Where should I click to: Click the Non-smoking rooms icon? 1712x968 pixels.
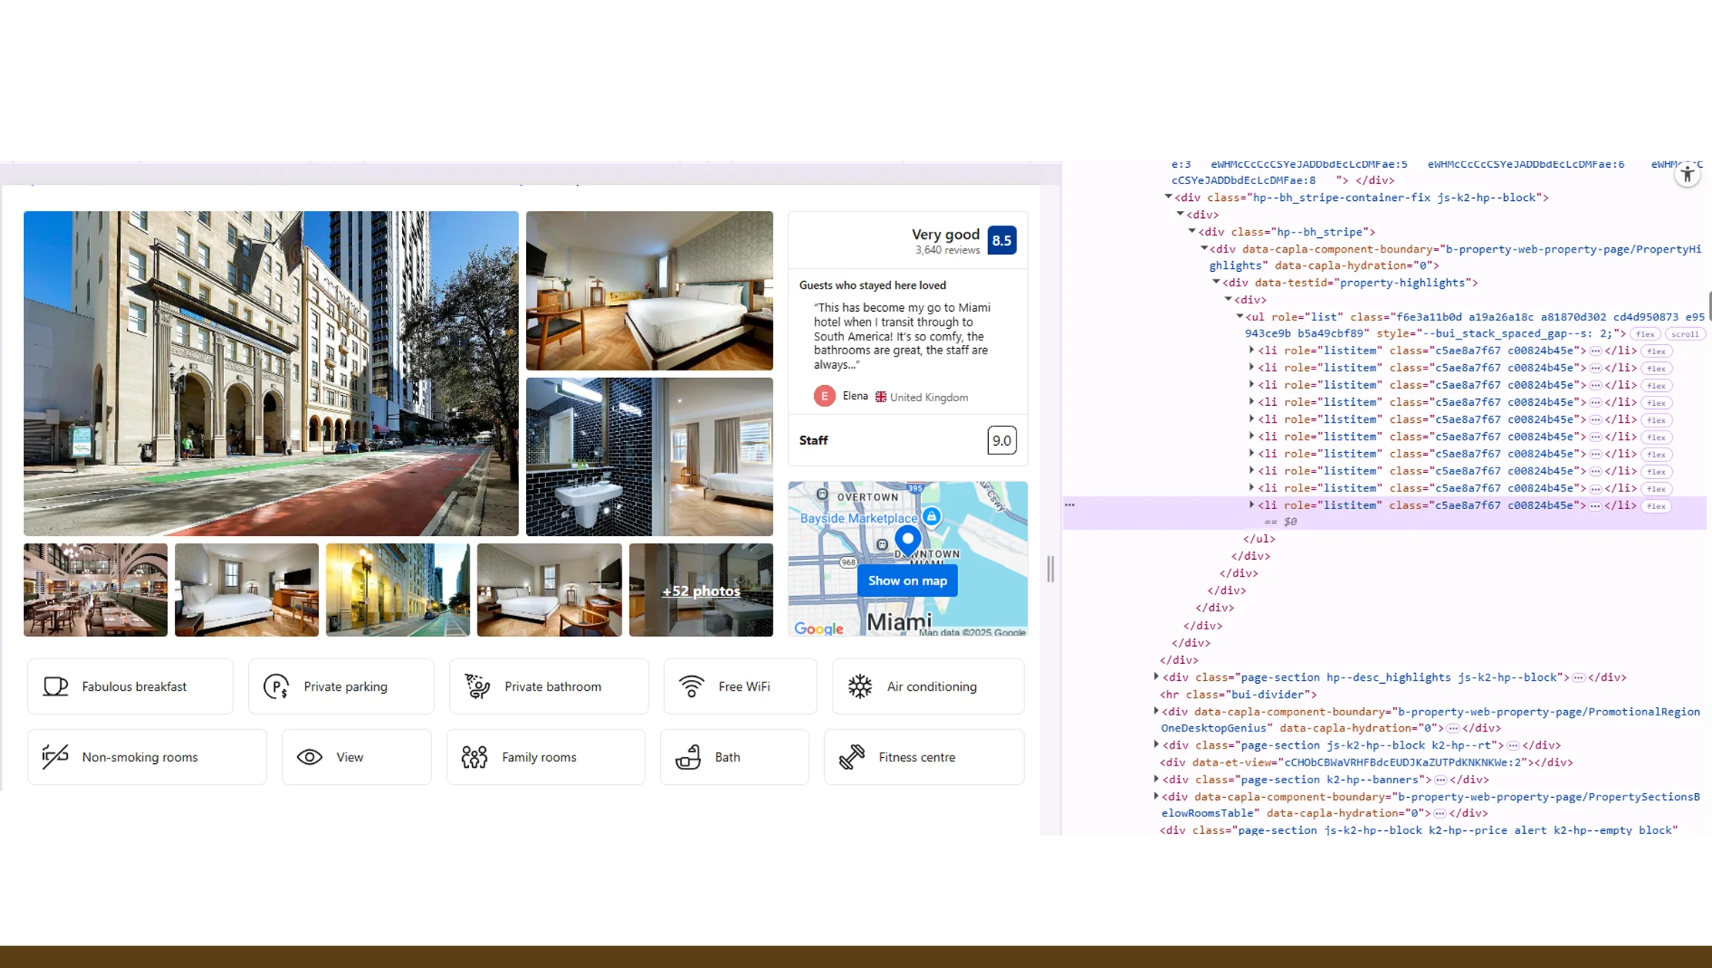click(x=55, y=757)
